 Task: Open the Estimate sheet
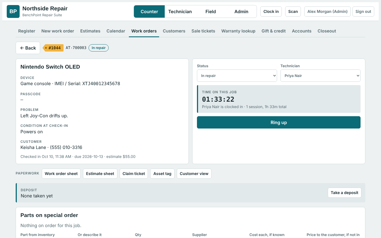point(100,174)
